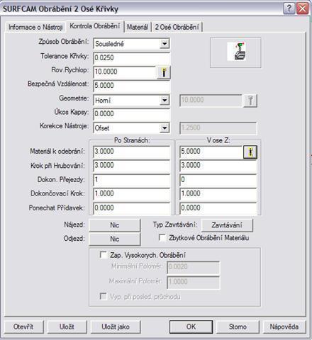Switch to the Informace o Nástroji tab
312x340 pixels.
(35, 27)
